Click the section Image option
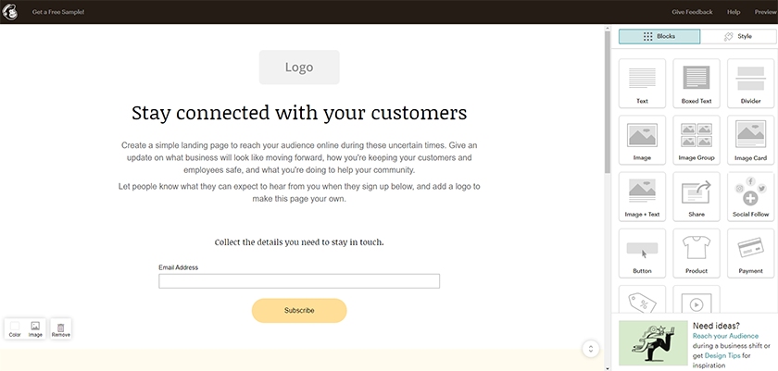The height and width of the screenshot is (371, 778). coord(35,329)
